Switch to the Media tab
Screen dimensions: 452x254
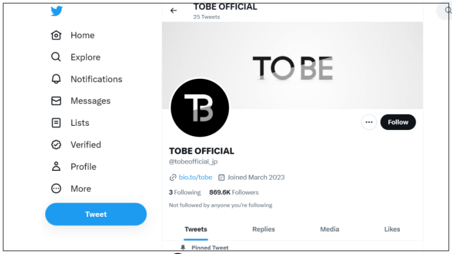click(x=329, y=229)
